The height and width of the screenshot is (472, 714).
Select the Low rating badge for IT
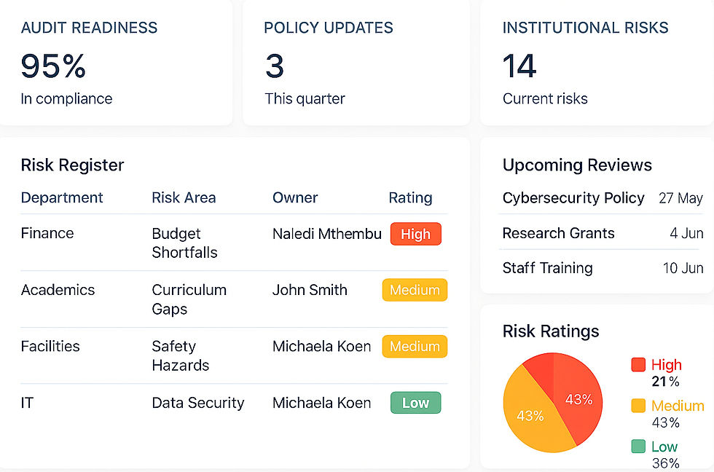point(415,403)
